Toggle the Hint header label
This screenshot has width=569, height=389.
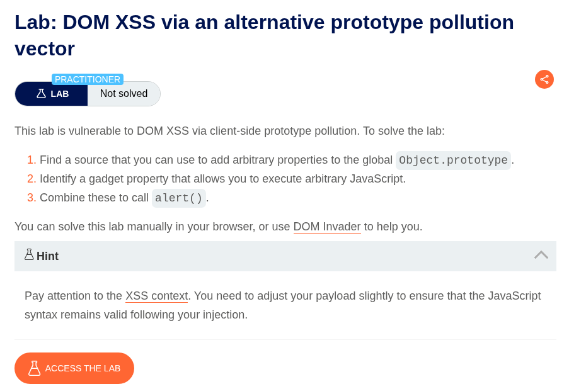pyautogui.click(x=47, y=256)
